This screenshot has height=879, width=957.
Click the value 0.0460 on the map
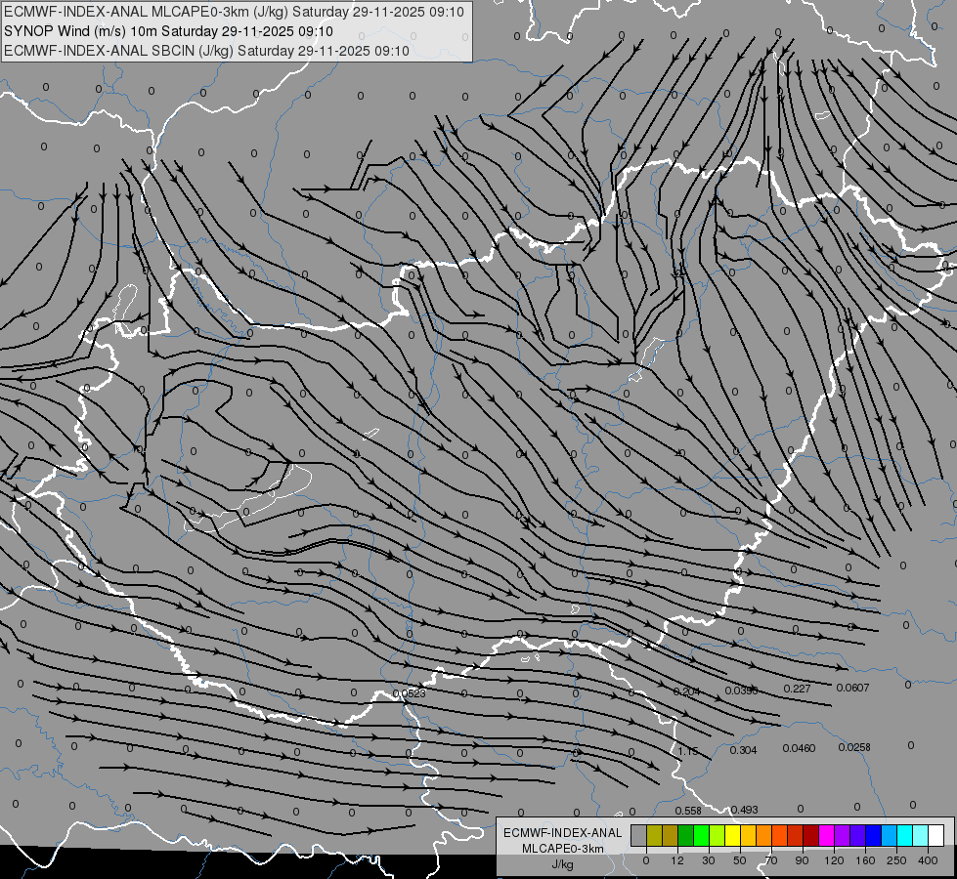pos(799,748)
